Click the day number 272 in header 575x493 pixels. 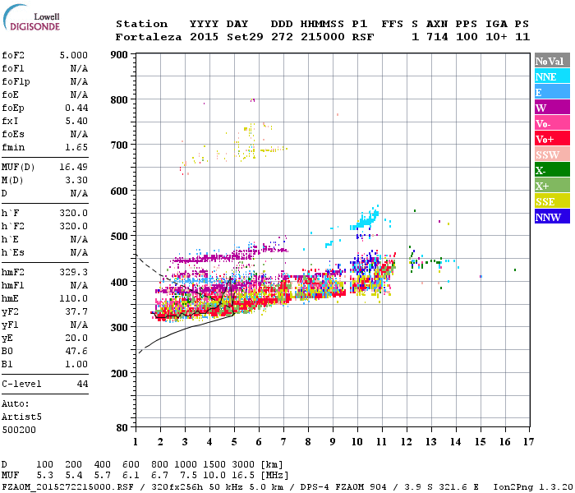(282, 37)
